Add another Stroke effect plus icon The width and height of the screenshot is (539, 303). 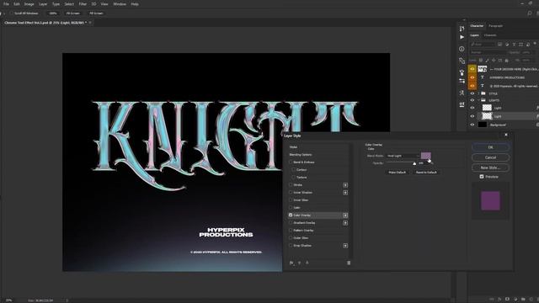coord(345,185)
